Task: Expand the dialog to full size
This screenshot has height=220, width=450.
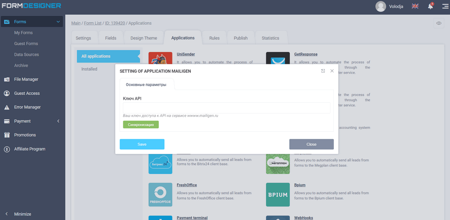Action: 323,71
